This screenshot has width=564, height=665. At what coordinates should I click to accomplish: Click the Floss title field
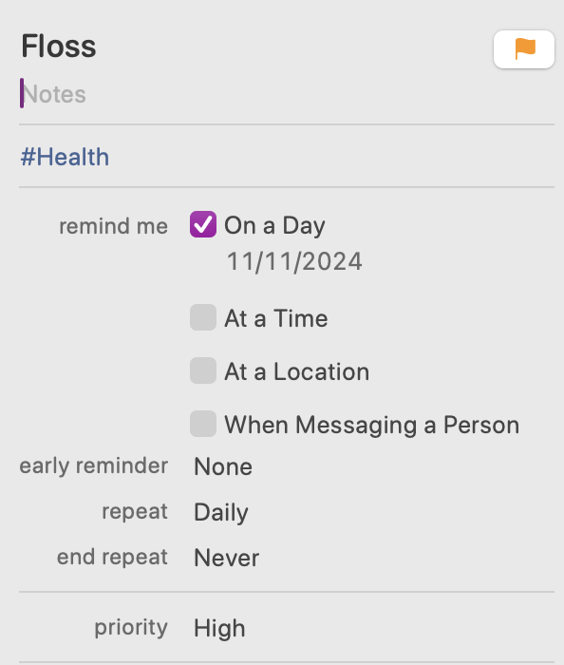coord(254,47)
